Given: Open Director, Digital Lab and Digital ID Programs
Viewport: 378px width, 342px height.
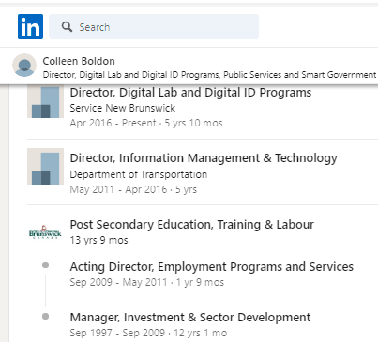Looking at the screenshot, I should (x=190, y=93).
